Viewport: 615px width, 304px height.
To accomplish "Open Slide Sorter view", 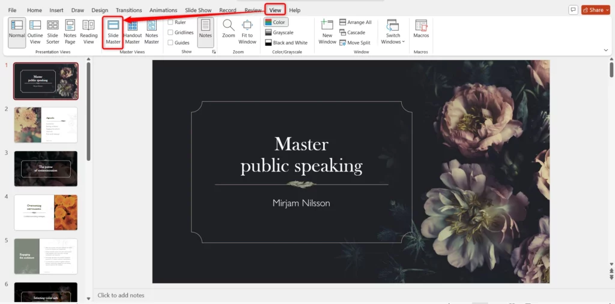I will pos(53,32).
